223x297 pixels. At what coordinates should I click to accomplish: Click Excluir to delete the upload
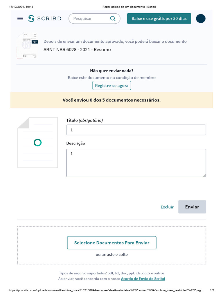click(x=167, y=207)
